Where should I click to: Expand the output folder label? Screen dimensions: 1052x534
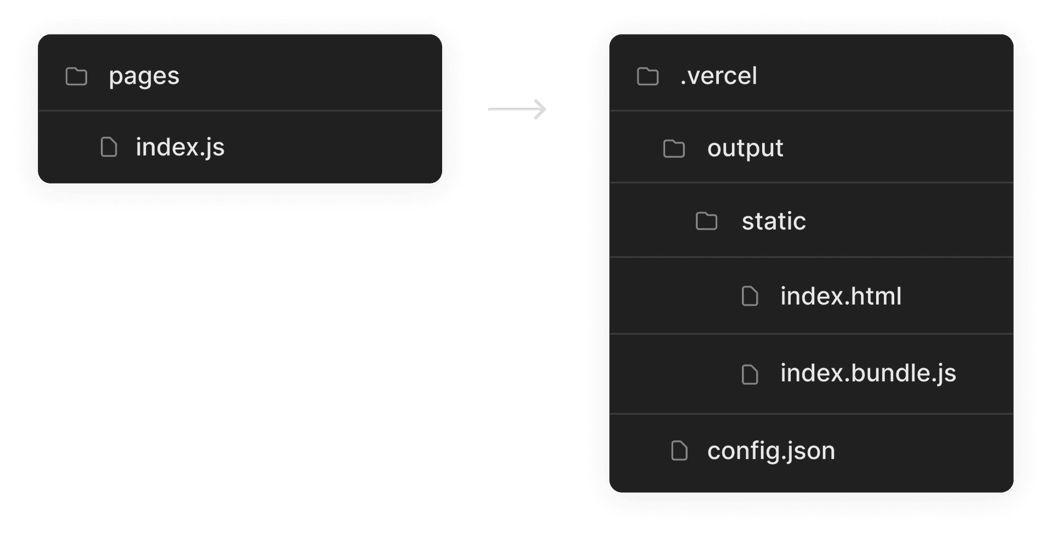[745, 148]
